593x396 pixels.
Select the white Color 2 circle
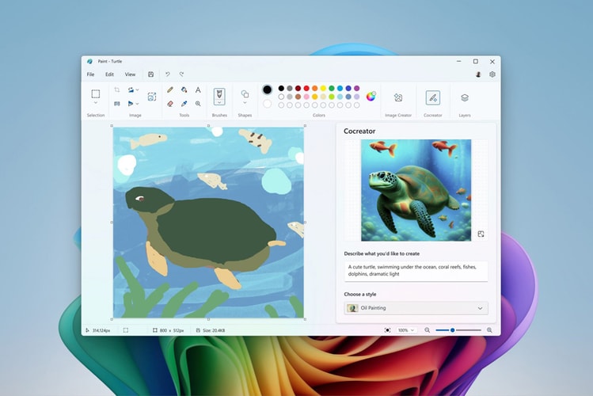[x=267, y=104]
